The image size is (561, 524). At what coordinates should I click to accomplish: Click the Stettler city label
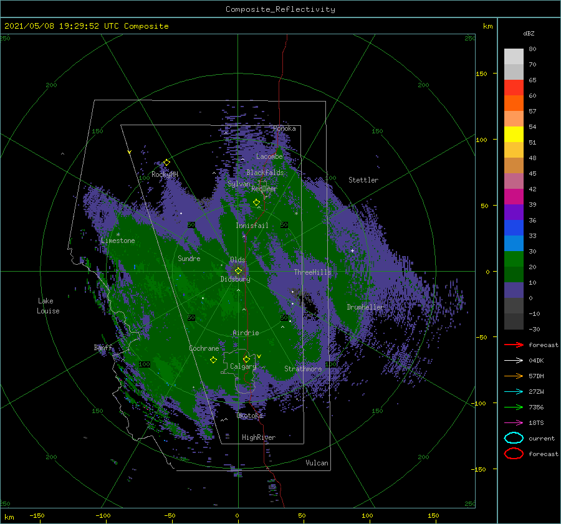point(363,180)
